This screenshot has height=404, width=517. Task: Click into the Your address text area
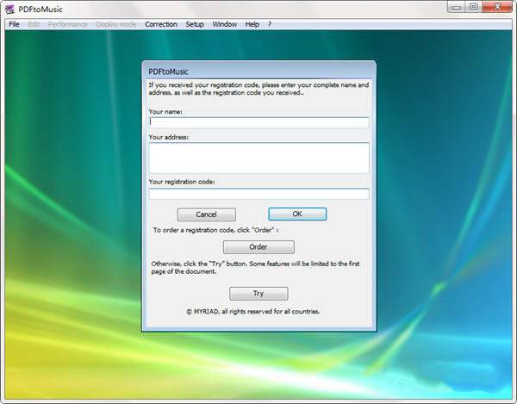pyautogui.click(x=258, y=158)
